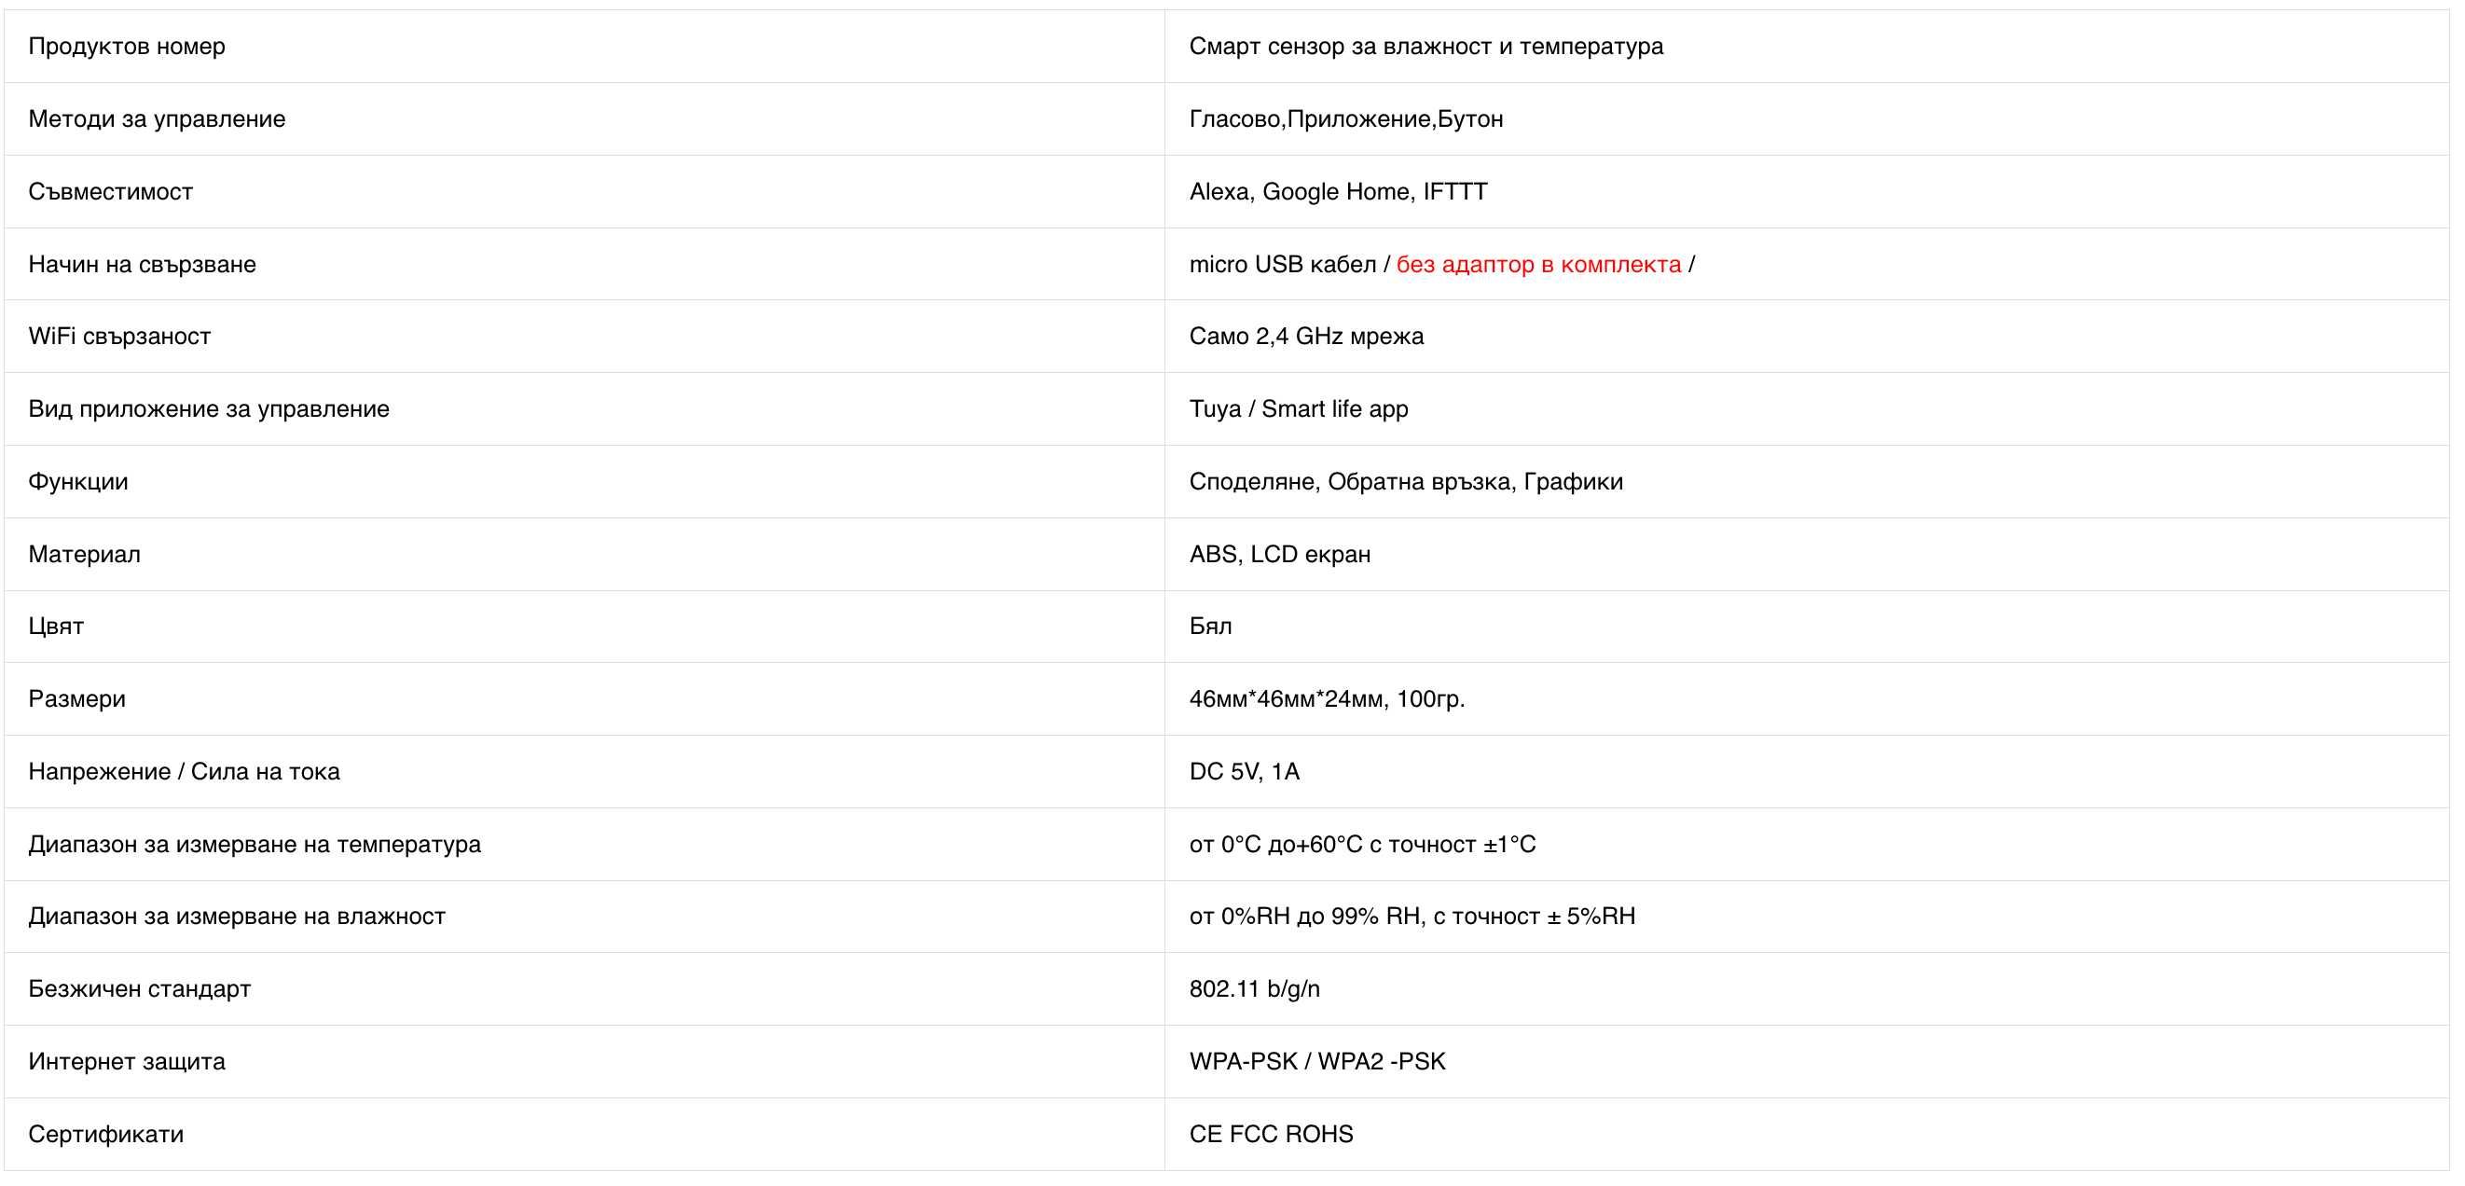The width and height of the screenshot is (2465, 1186).
Task: Select 'Диапазон за измерване на температура' label
Action: (255, 844)
